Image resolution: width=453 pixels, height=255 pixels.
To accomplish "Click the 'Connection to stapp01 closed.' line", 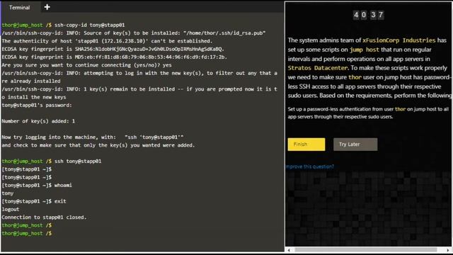I will coord(44,217).
